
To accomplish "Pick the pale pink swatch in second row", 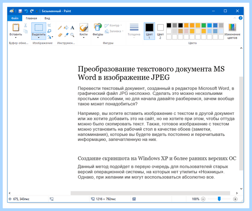I will (186, 31).
